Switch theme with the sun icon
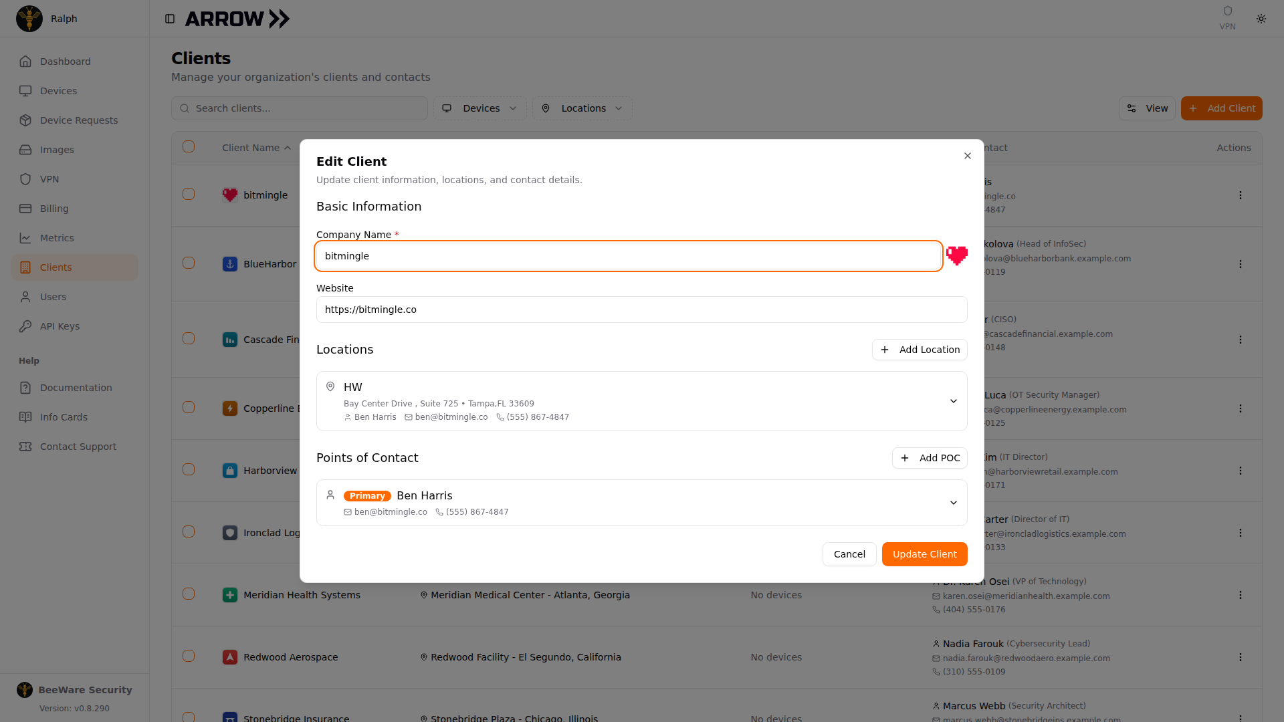 tap(1261, 19)
